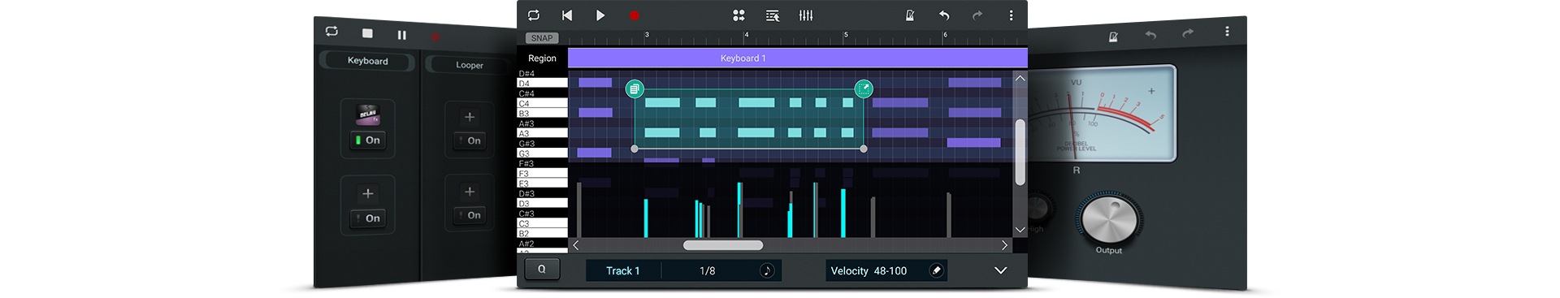Toggle On switch of second Keyboard slot
1560x298 pixels.
click(x=367, y=218)
